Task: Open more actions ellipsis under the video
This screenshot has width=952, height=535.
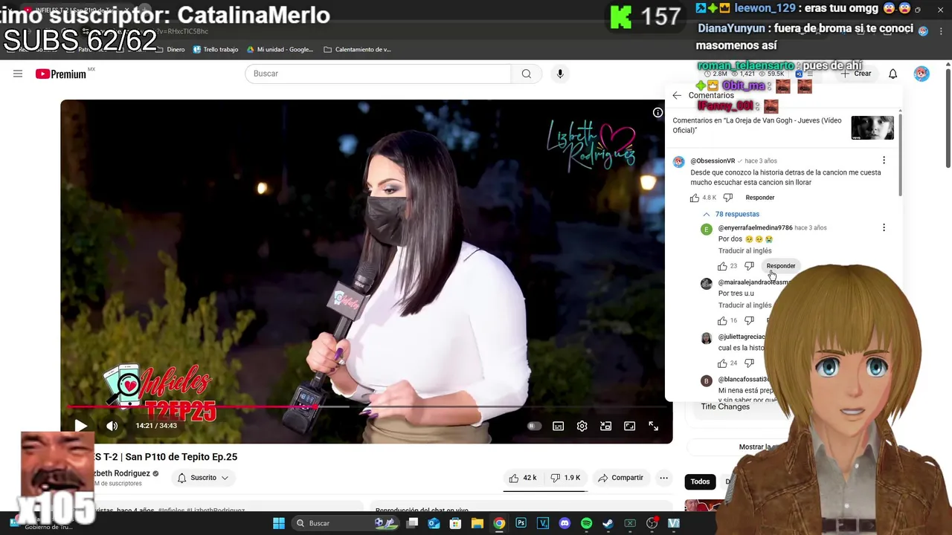Action: (x=663, y=478)
